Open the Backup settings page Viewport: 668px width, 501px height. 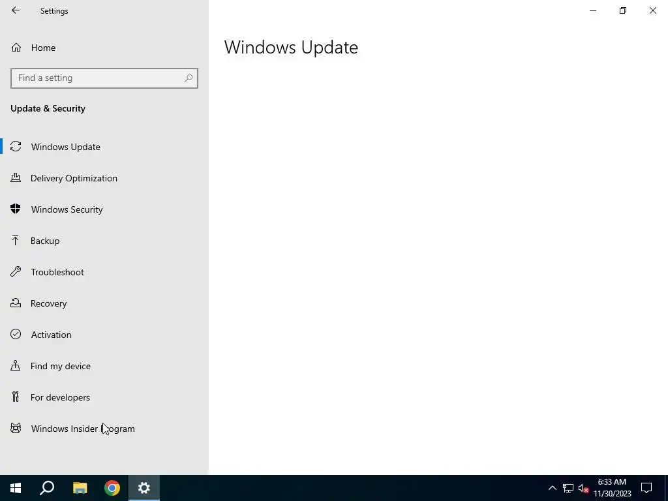click(x=45, y=241)
